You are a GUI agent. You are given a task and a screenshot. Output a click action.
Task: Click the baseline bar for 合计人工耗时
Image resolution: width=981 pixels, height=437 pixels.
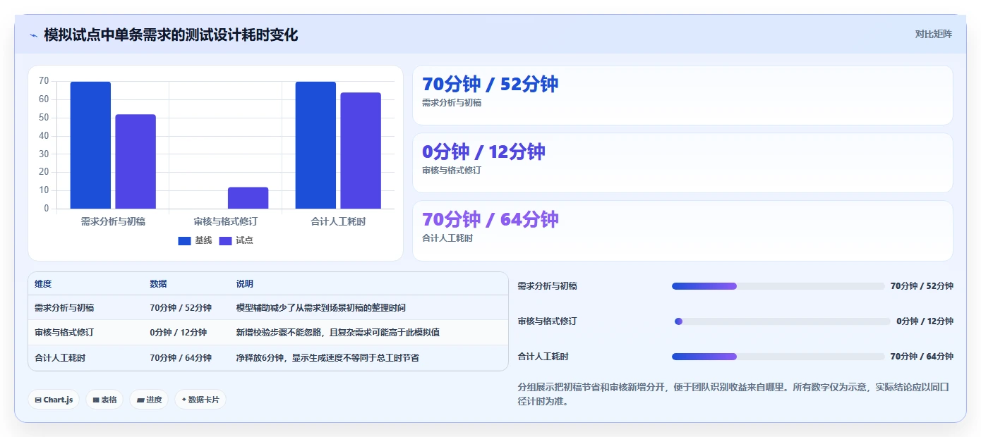pos(315,145)
